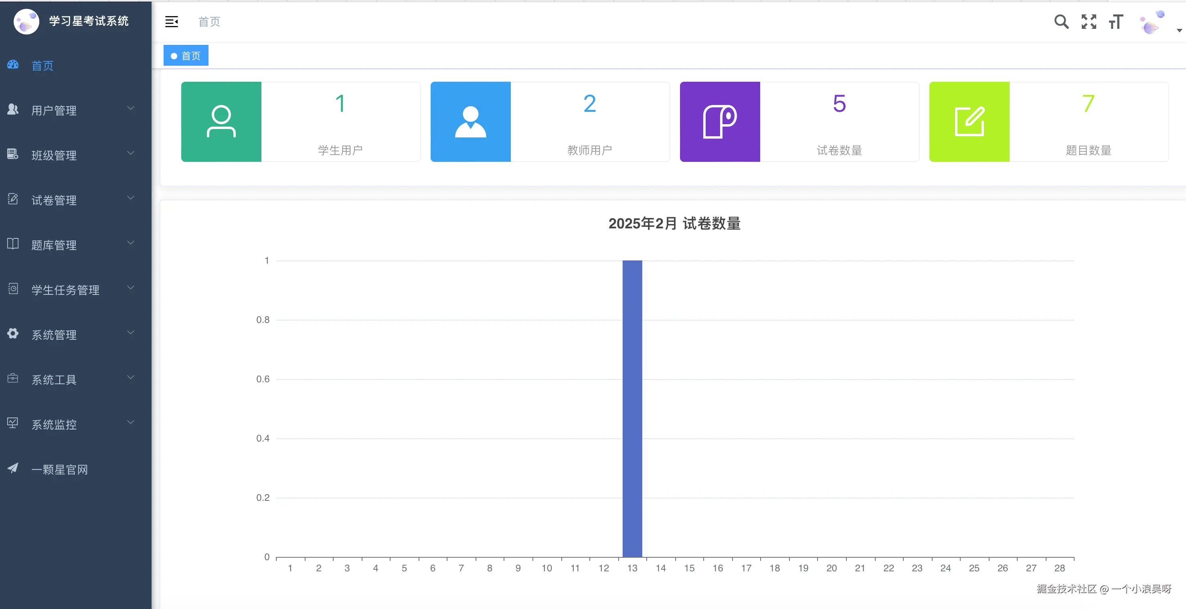
Task: Click the blue teacher user icon
Action: pyautogui.click(x=471, y=122)
